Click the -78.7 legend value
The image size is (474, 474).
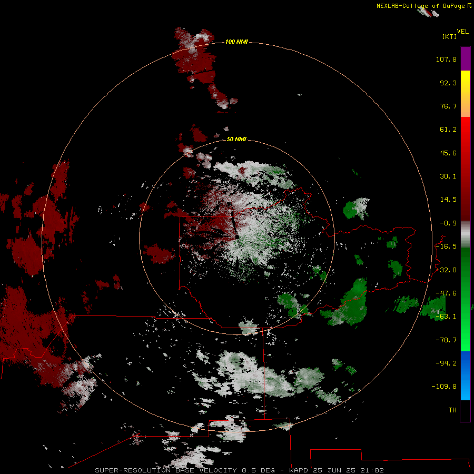[x=446, y=340]
